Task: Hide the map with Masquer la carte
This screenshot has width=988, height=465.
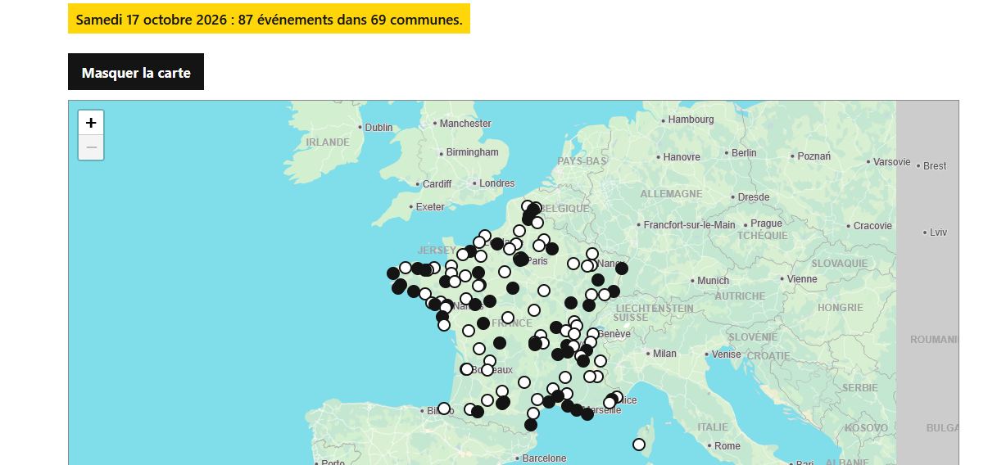Action: 136,72
